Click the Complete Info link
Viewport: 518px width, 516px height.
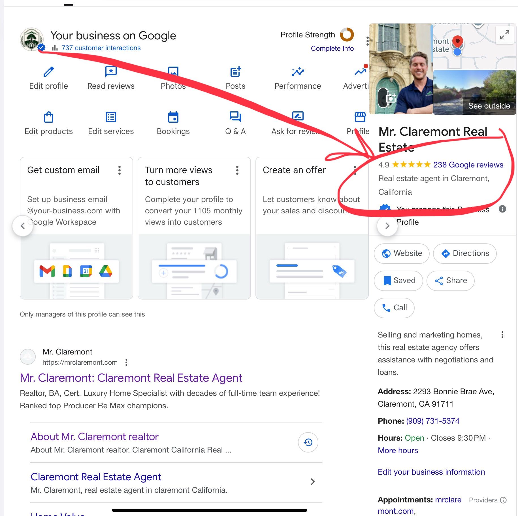[x=332, y=48]
